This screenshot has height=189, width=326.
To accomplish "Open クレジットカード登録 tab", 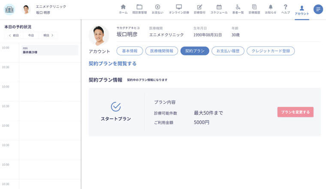I will (x=271, y=51).
